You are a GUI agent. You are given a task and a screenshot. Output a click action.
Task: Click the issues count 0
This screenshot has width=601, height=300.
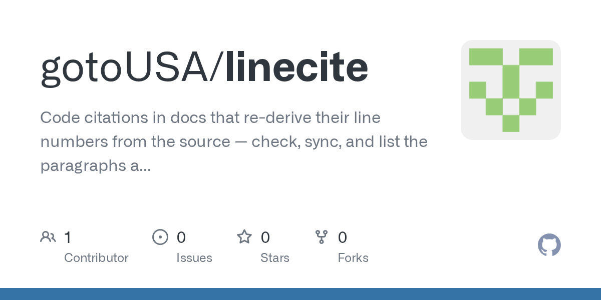[181, 237]
